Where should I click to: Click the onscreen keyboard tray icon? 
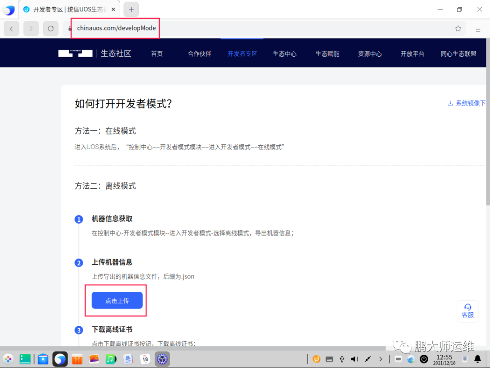329,359
